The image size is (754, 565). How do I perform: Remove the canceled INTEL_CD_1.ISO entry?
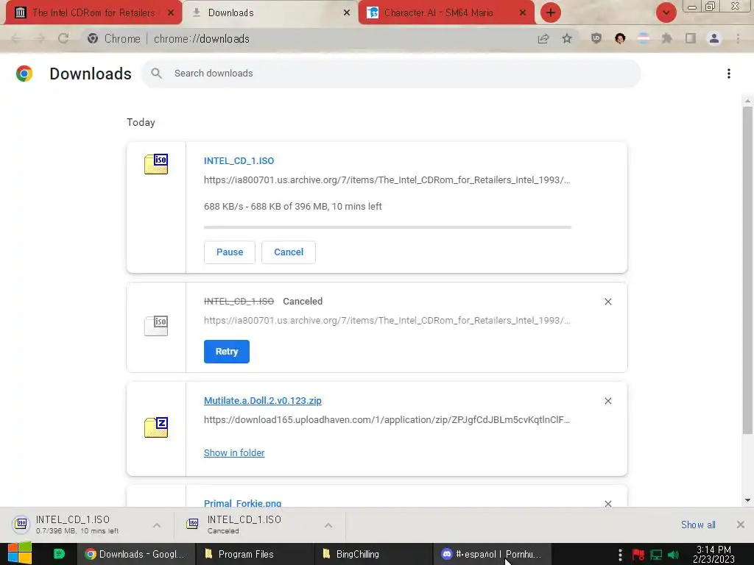click(x=607, y=302)
